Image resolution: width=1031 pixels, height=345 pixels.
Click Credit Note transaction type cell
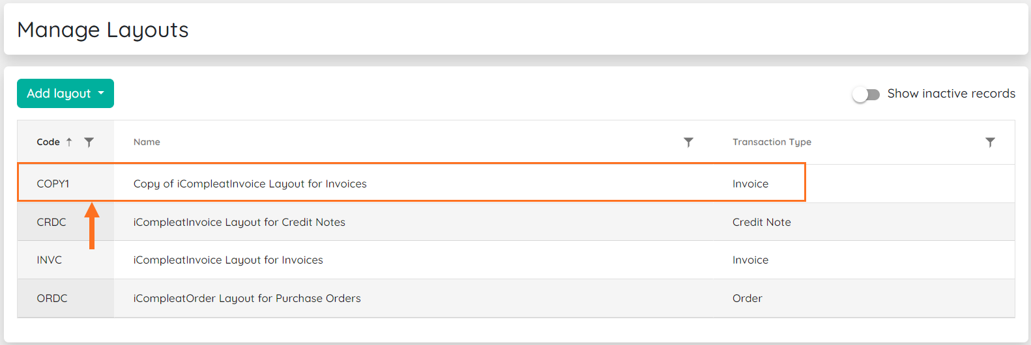[762, 222]
